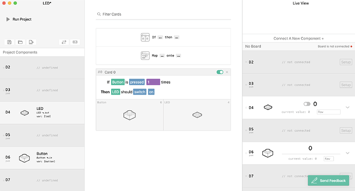355x191 pixels.
Task: Click the export file icon
Action: click(x=31, y=42)
